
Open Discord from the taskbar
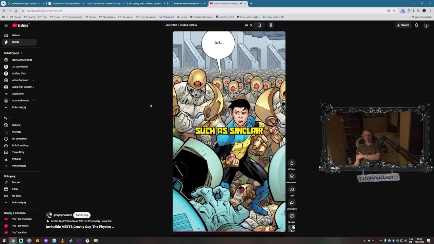46,241
